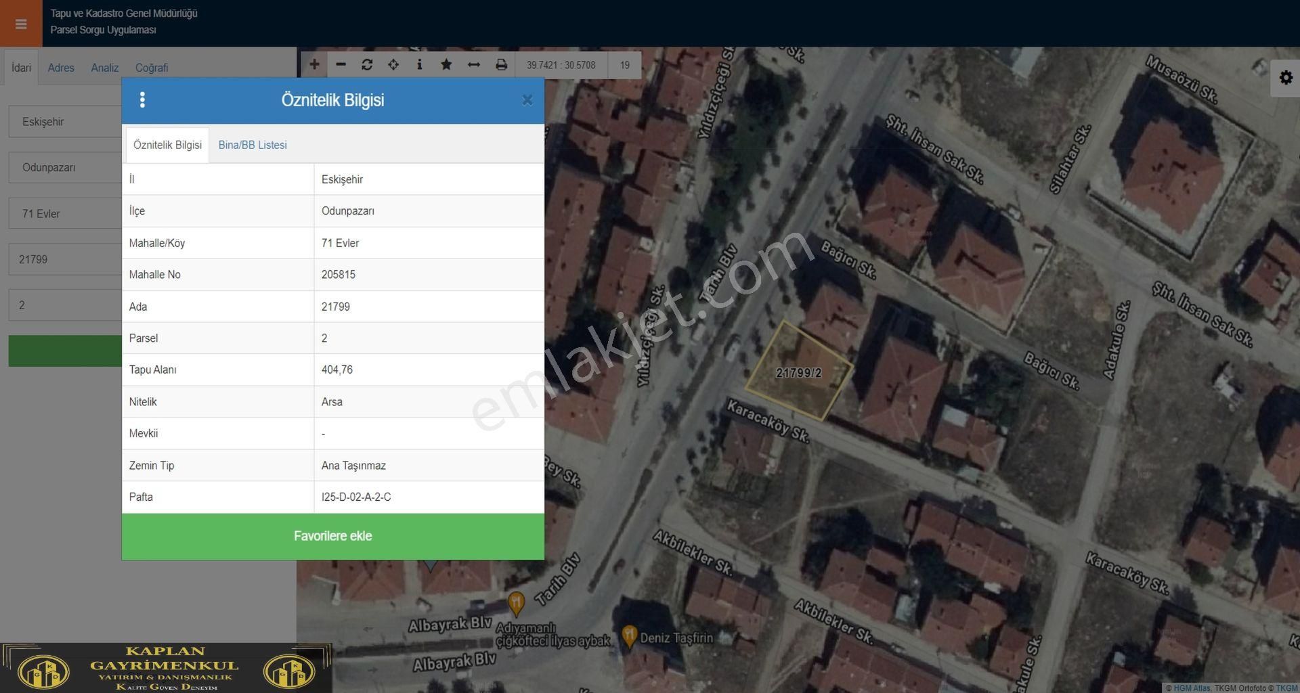Click the Parsel Sorgu Uygulaması title

click(x=103, y=30)
